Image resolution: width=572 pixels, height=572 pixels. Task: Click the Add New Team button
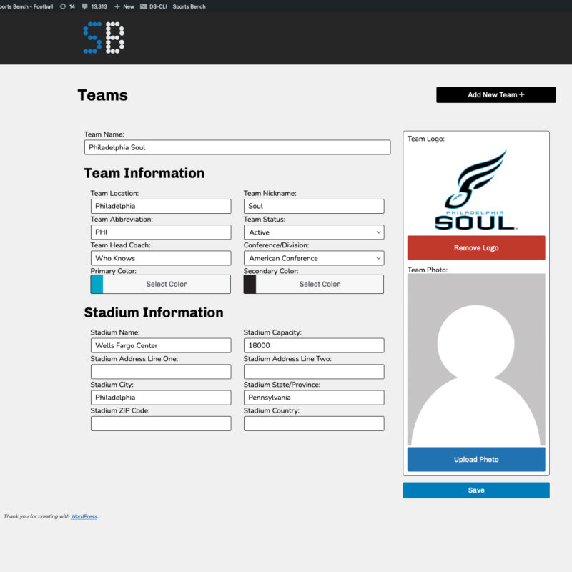pyautogui.click(x=495, y=95)
